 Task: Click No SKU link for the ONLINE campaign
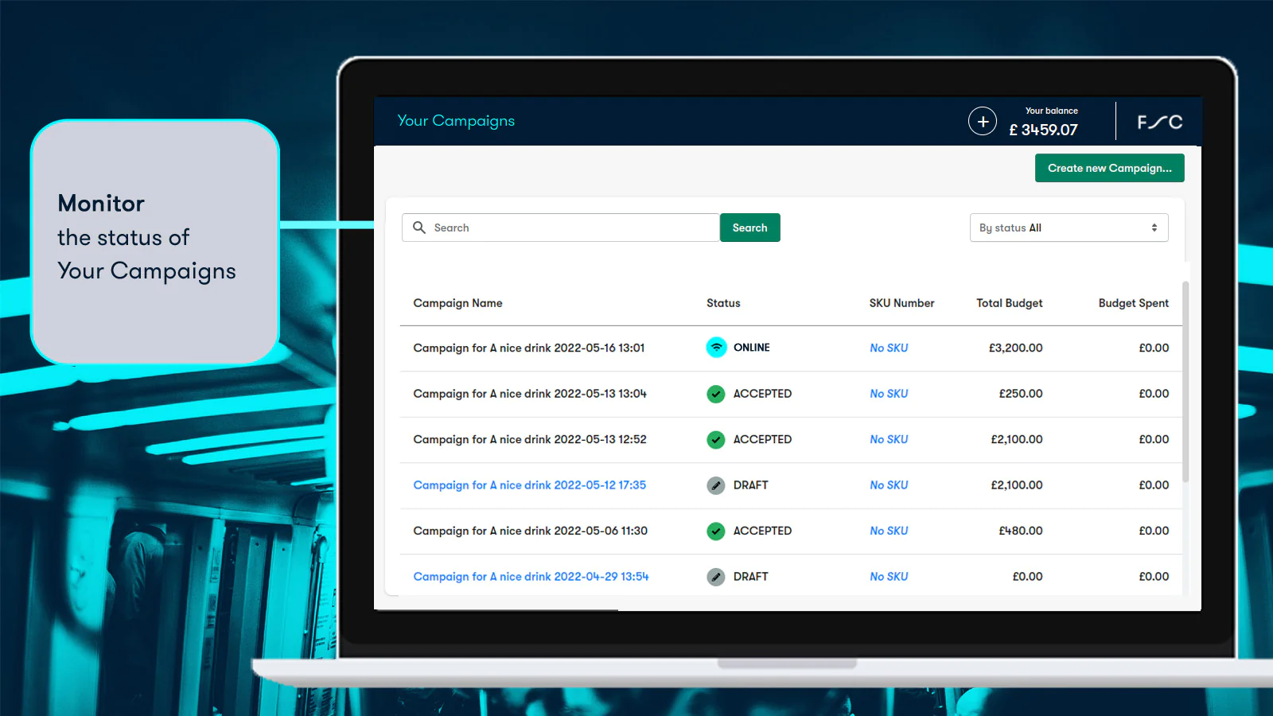(888, 348)
